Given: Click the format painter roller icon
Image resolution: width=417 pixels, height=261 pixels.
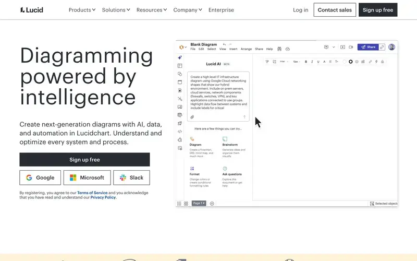Looking at the screenshot, I should 267,62.
